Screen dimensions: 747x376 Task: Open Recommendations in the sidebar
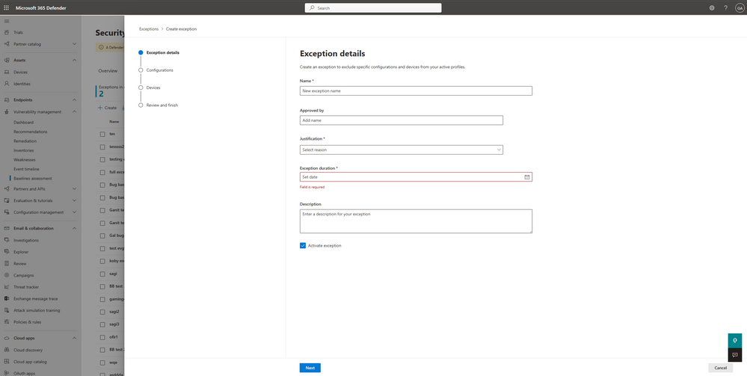(31, 132)
